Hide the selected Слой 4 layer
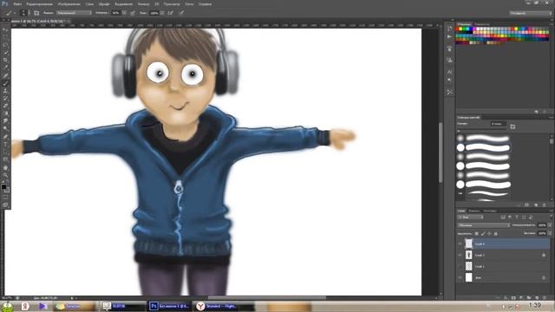Image resolution: width=555 pixels, height=312 pixels. click(460, 244)
